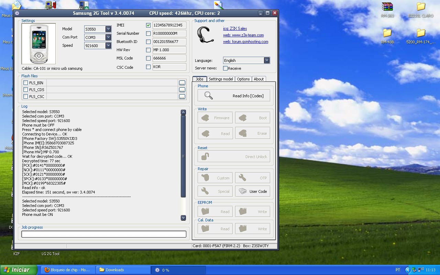Select the log line [MCK]:#0199*68322305#
Screen dimensions: 440x275
pos(44,183)
